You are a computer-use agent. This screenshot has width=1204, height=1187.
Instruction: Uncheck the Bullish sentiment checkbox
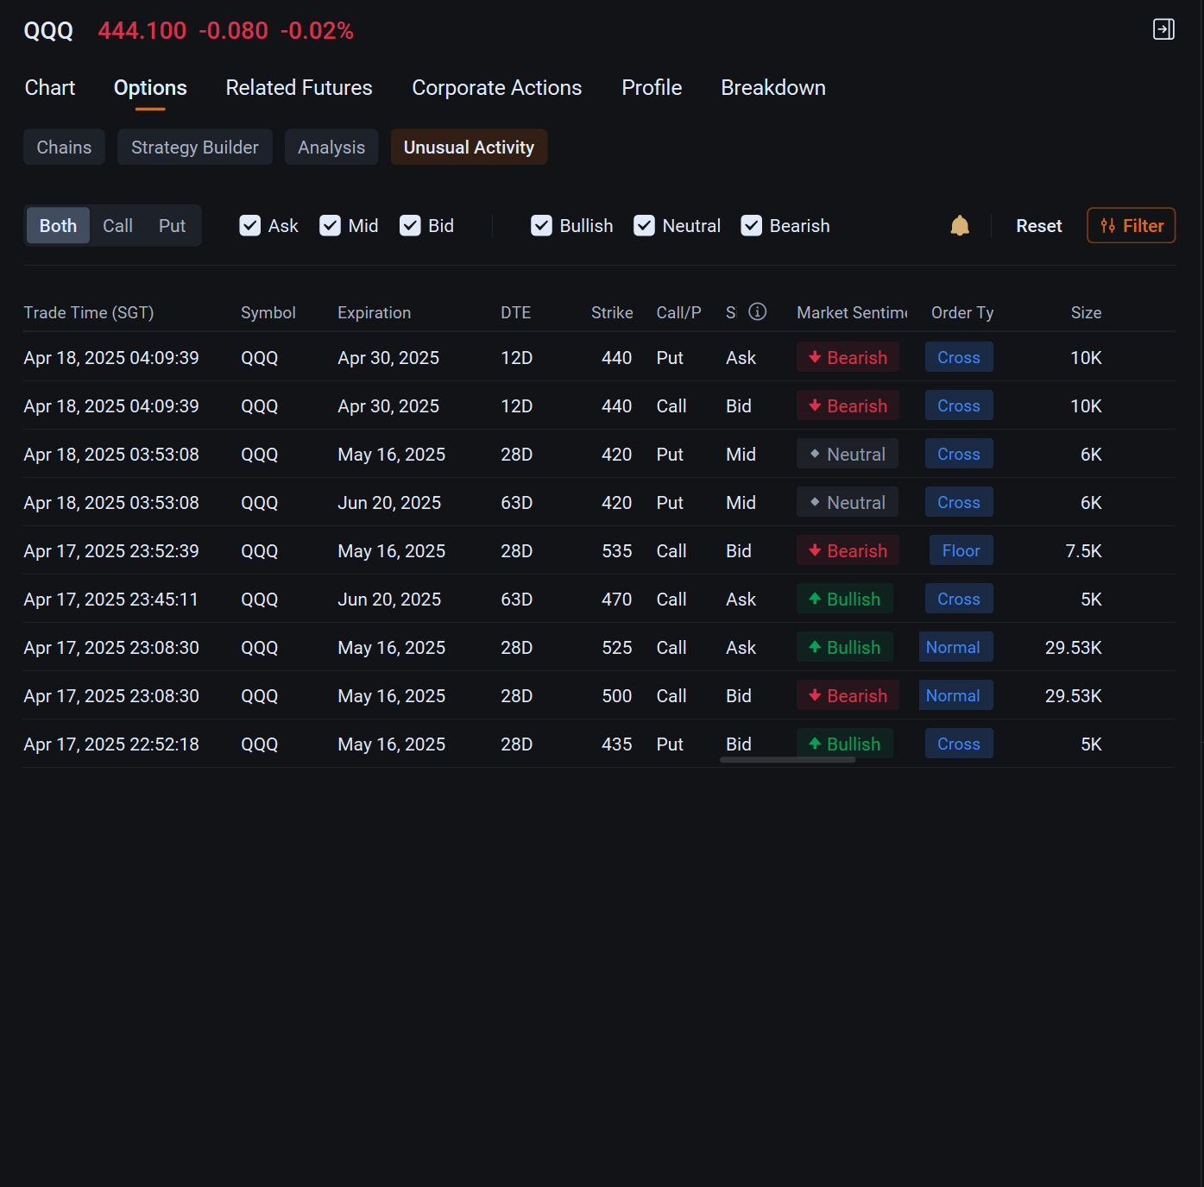point(542,226)
